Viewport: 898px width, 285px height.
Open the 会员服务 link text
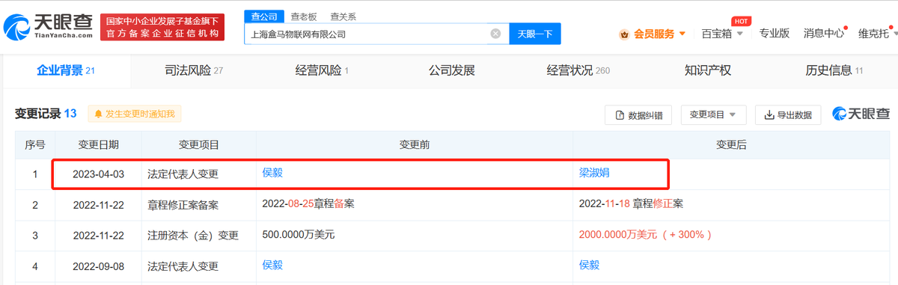click(x=654, y=34)
